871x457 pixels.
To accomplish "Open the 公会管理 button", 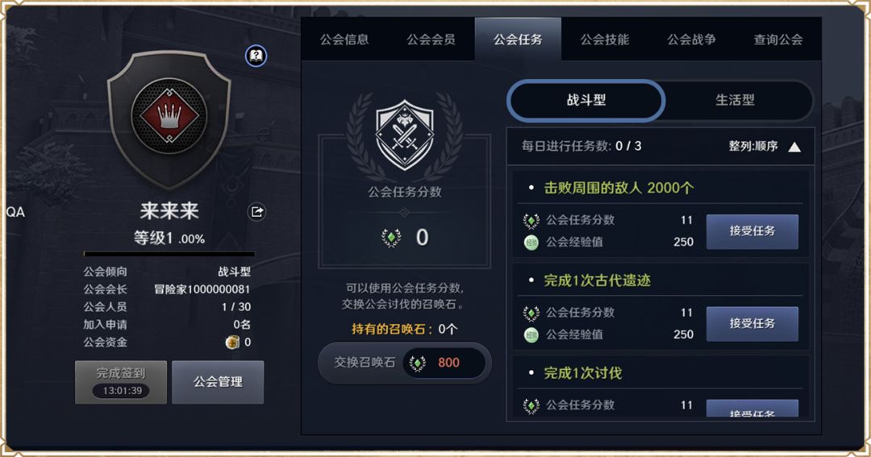I will pyautogui.click(x=218, y=382).
